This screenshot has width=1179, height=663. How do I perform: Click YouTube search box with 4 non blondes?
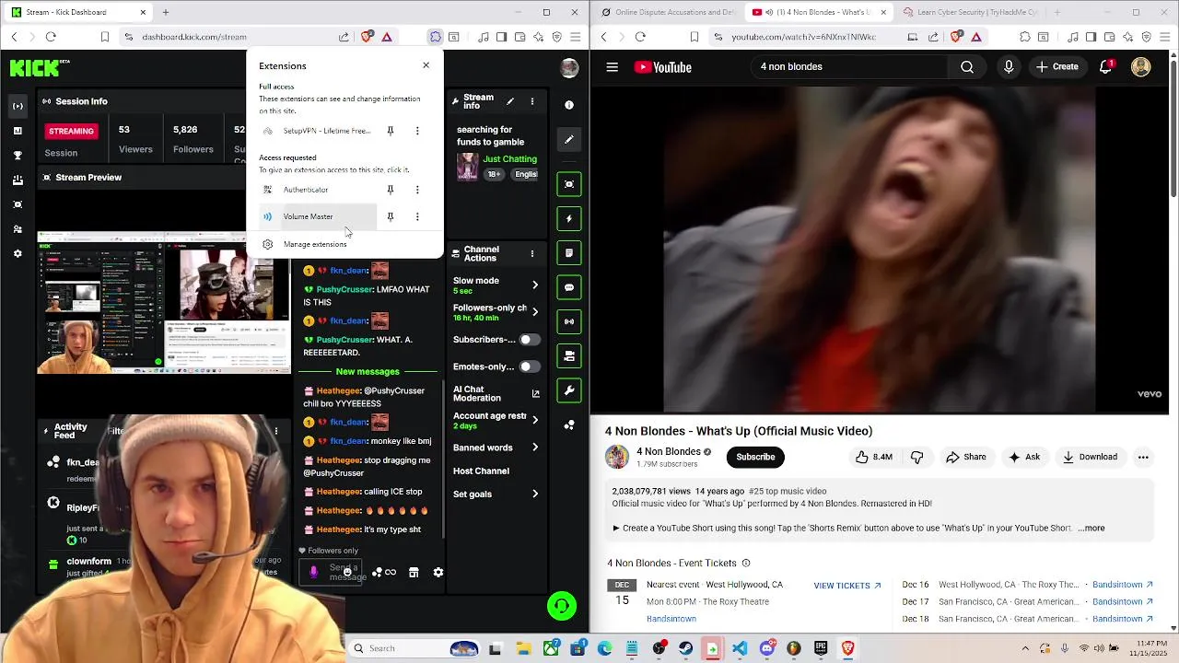pos(849,66)
